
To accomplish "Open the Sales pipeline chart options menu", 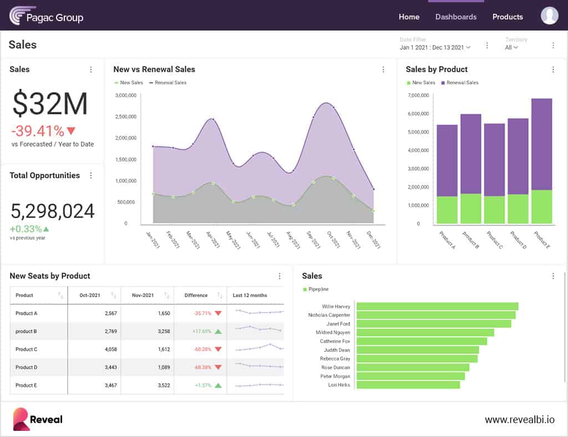I will coord(553,277).
